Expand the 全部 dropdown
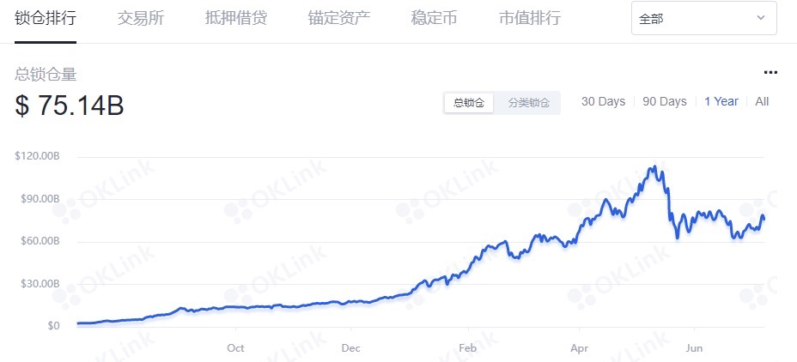797x362 pixels. pyautogui.click(x=703, y=18)
